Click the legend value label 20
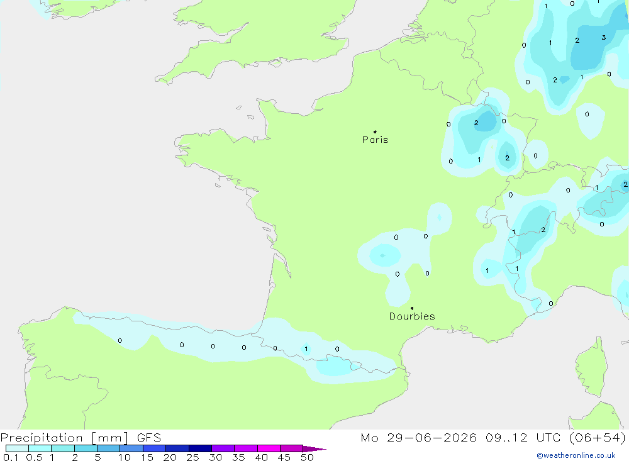629x461 pixels. tap(170, 457)
